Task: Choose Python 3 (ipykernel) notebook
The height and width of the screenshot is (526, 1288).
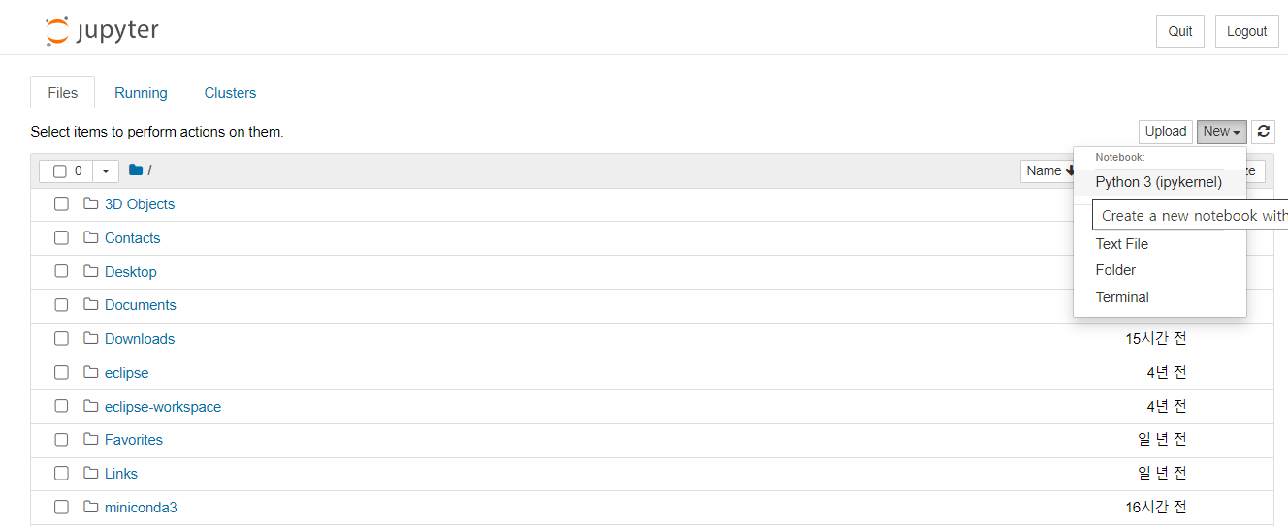Action: click(1159, 182)
